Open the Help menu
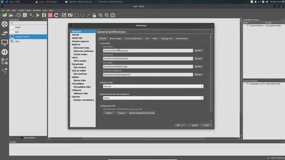Viewport: 285px width, 160px height. 51,10
